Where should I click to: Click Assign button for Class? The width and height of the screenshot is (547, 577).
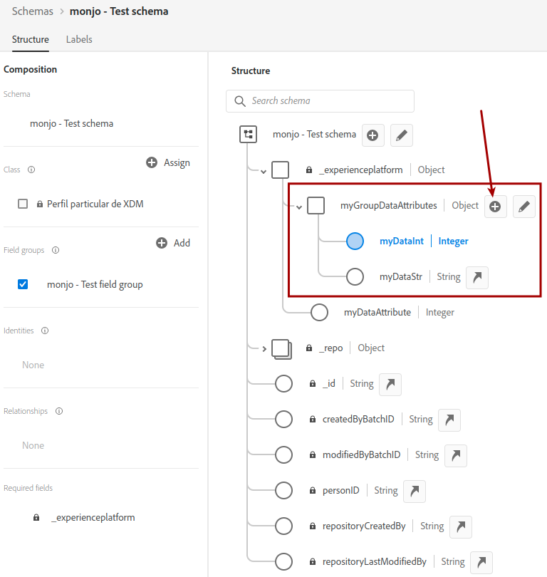point(168,162)
